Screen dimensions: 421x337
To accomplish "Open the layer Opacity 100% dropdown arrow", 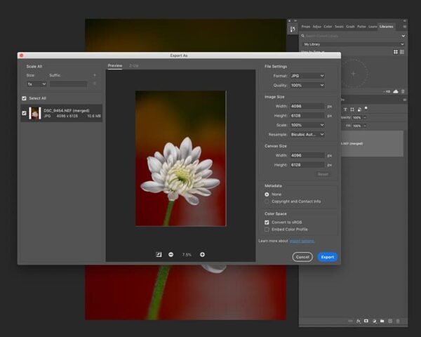I will coord(365,117).
